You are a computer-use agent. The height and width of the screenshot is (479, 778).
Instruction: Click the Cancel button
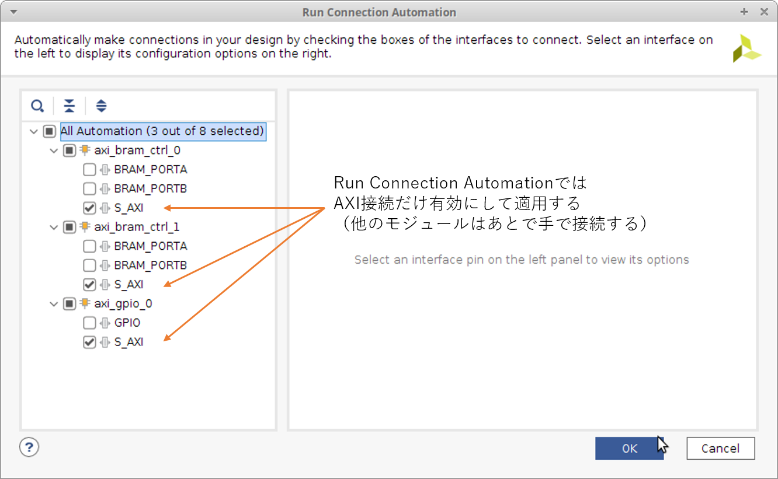720,448
